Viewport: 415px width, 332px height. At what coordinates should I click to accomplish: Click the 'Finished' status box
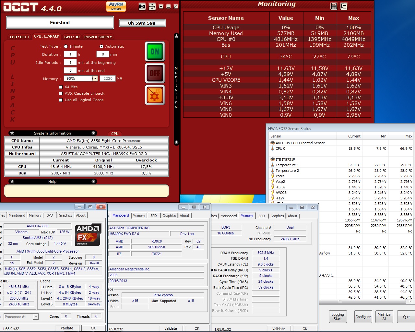click(60, 22)
